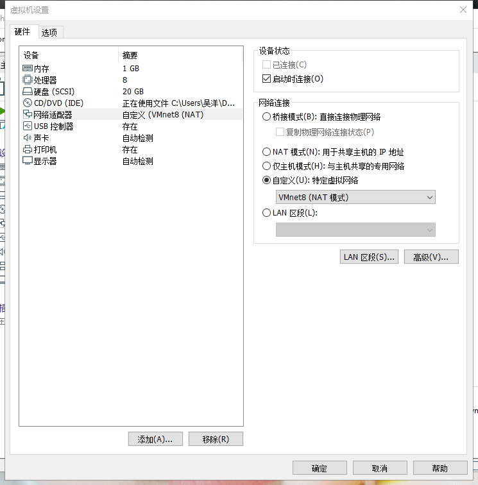Screen dimensions: 478x485
Task: Open help with 帮助 button
Action: 440,468
